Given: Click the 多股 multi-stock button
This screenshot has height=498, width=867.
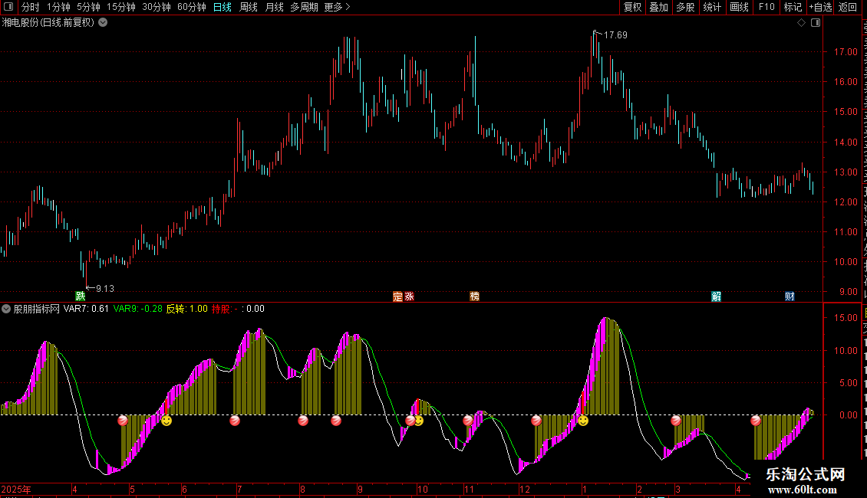Looking at the screenshot, I should click(x=685, y=7).
